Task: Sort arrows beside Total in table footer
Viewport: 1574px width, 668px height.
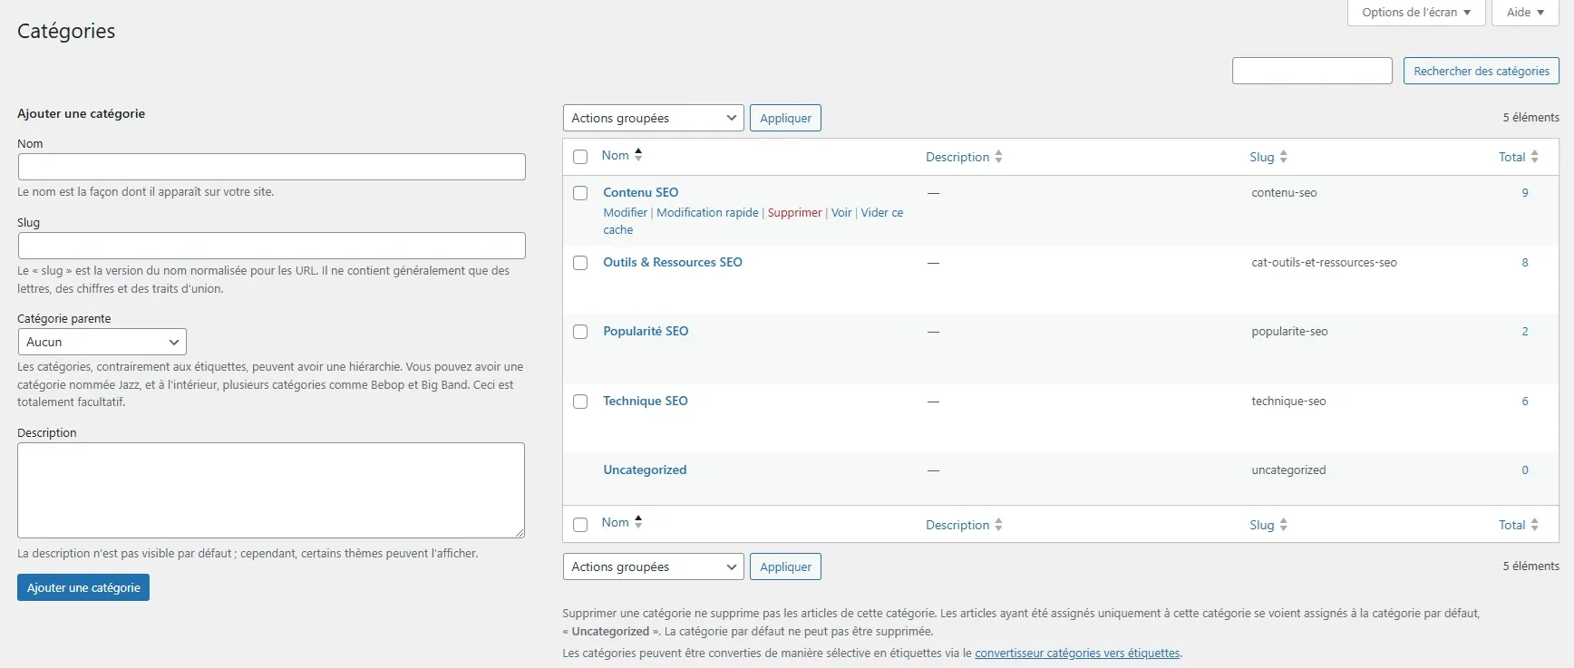Action: coord(1534,525)
